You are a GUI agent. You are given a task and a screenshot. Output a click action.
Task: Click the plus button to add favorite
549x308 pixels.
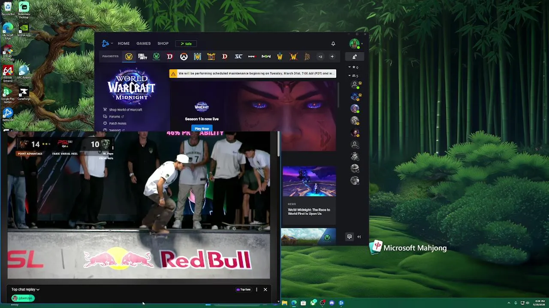(332, 56)
